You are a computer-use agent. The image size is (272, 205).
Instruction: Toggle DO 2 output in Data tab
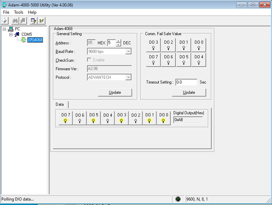pyautogui.click(x=135, y=118)
